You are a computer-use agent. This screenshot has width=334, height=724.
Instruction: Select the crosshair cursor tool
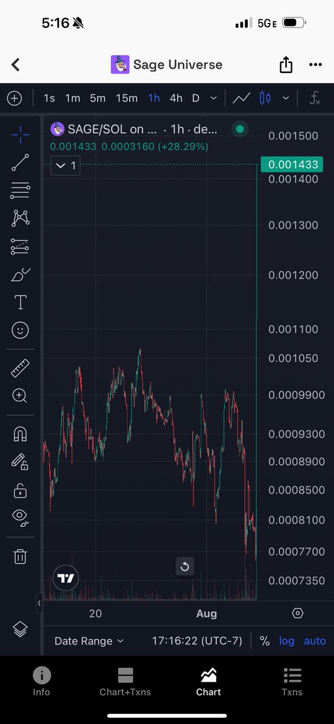coord(20,135)
